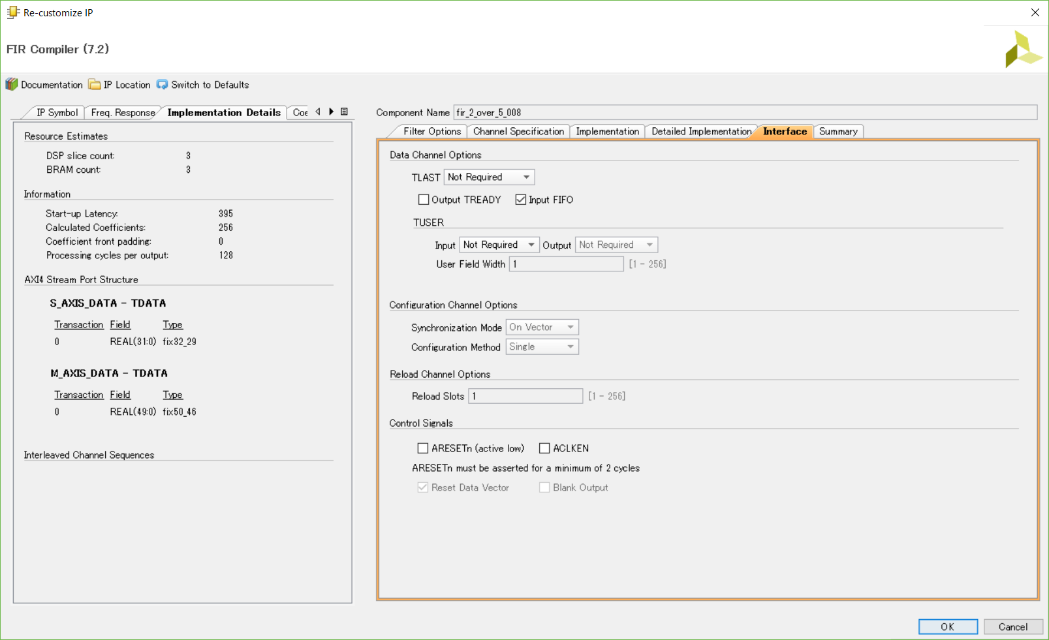The image size is (1049, 640).
Task: Click the IP Location label
Action: click(x=127, y=85)
